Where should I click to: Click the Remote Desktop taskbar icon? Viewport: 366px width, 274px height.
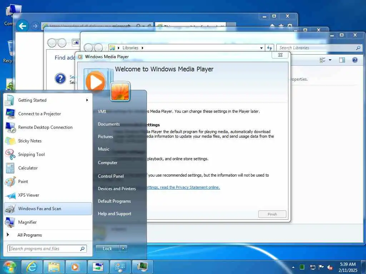pos(98,267)
